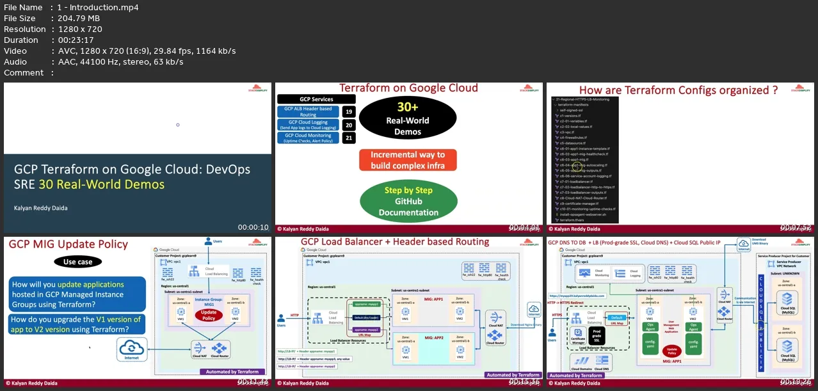The width and height of the screenshot is (818, 391).
Task: Open the thumbnail stamped 00:07:52
Action: [680, 157]
